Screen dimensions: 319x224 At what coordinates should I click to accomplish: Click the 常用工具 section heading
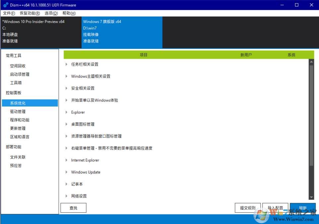click(x=13, y=56)
